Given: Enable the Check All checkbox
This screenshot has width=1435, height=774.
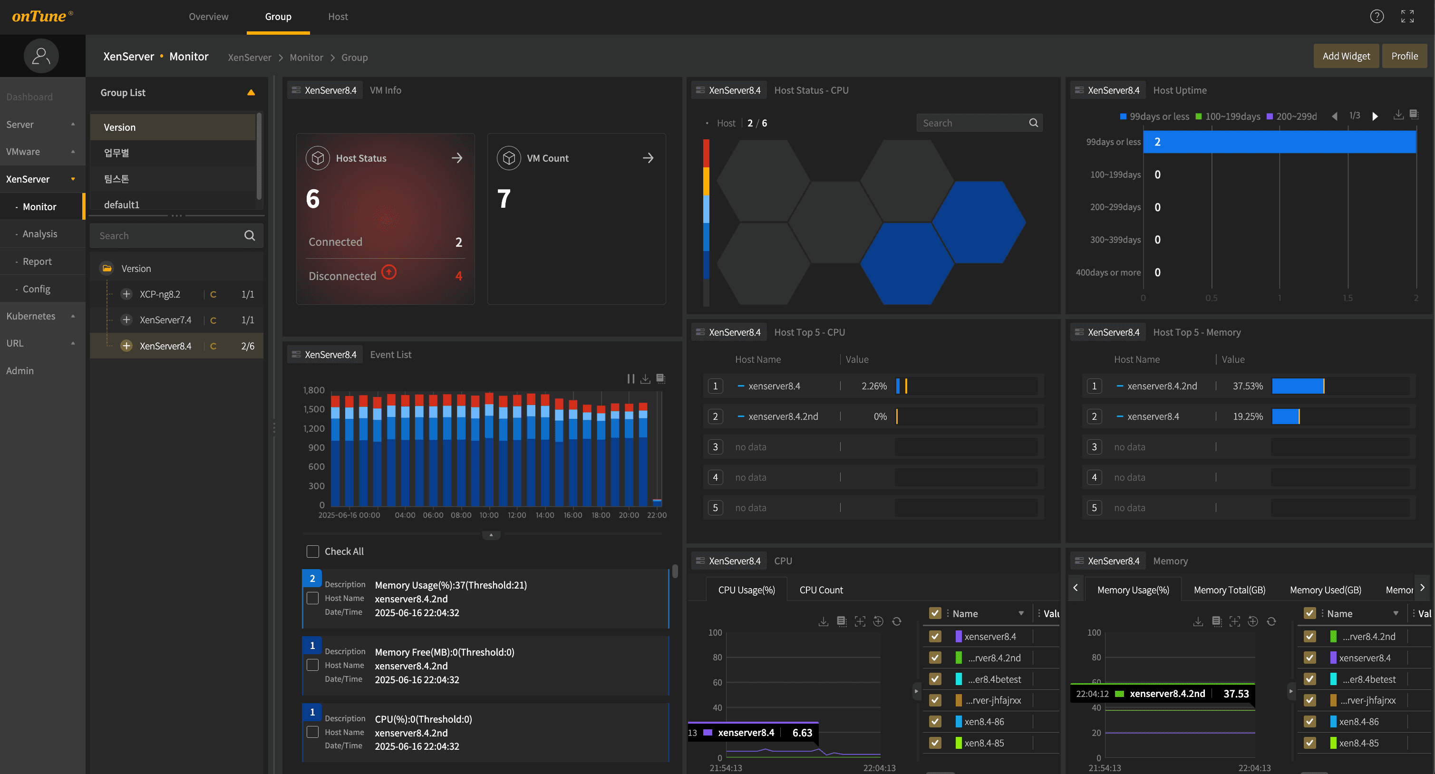Looking at the screenshot, I should (x=312, y=551).
